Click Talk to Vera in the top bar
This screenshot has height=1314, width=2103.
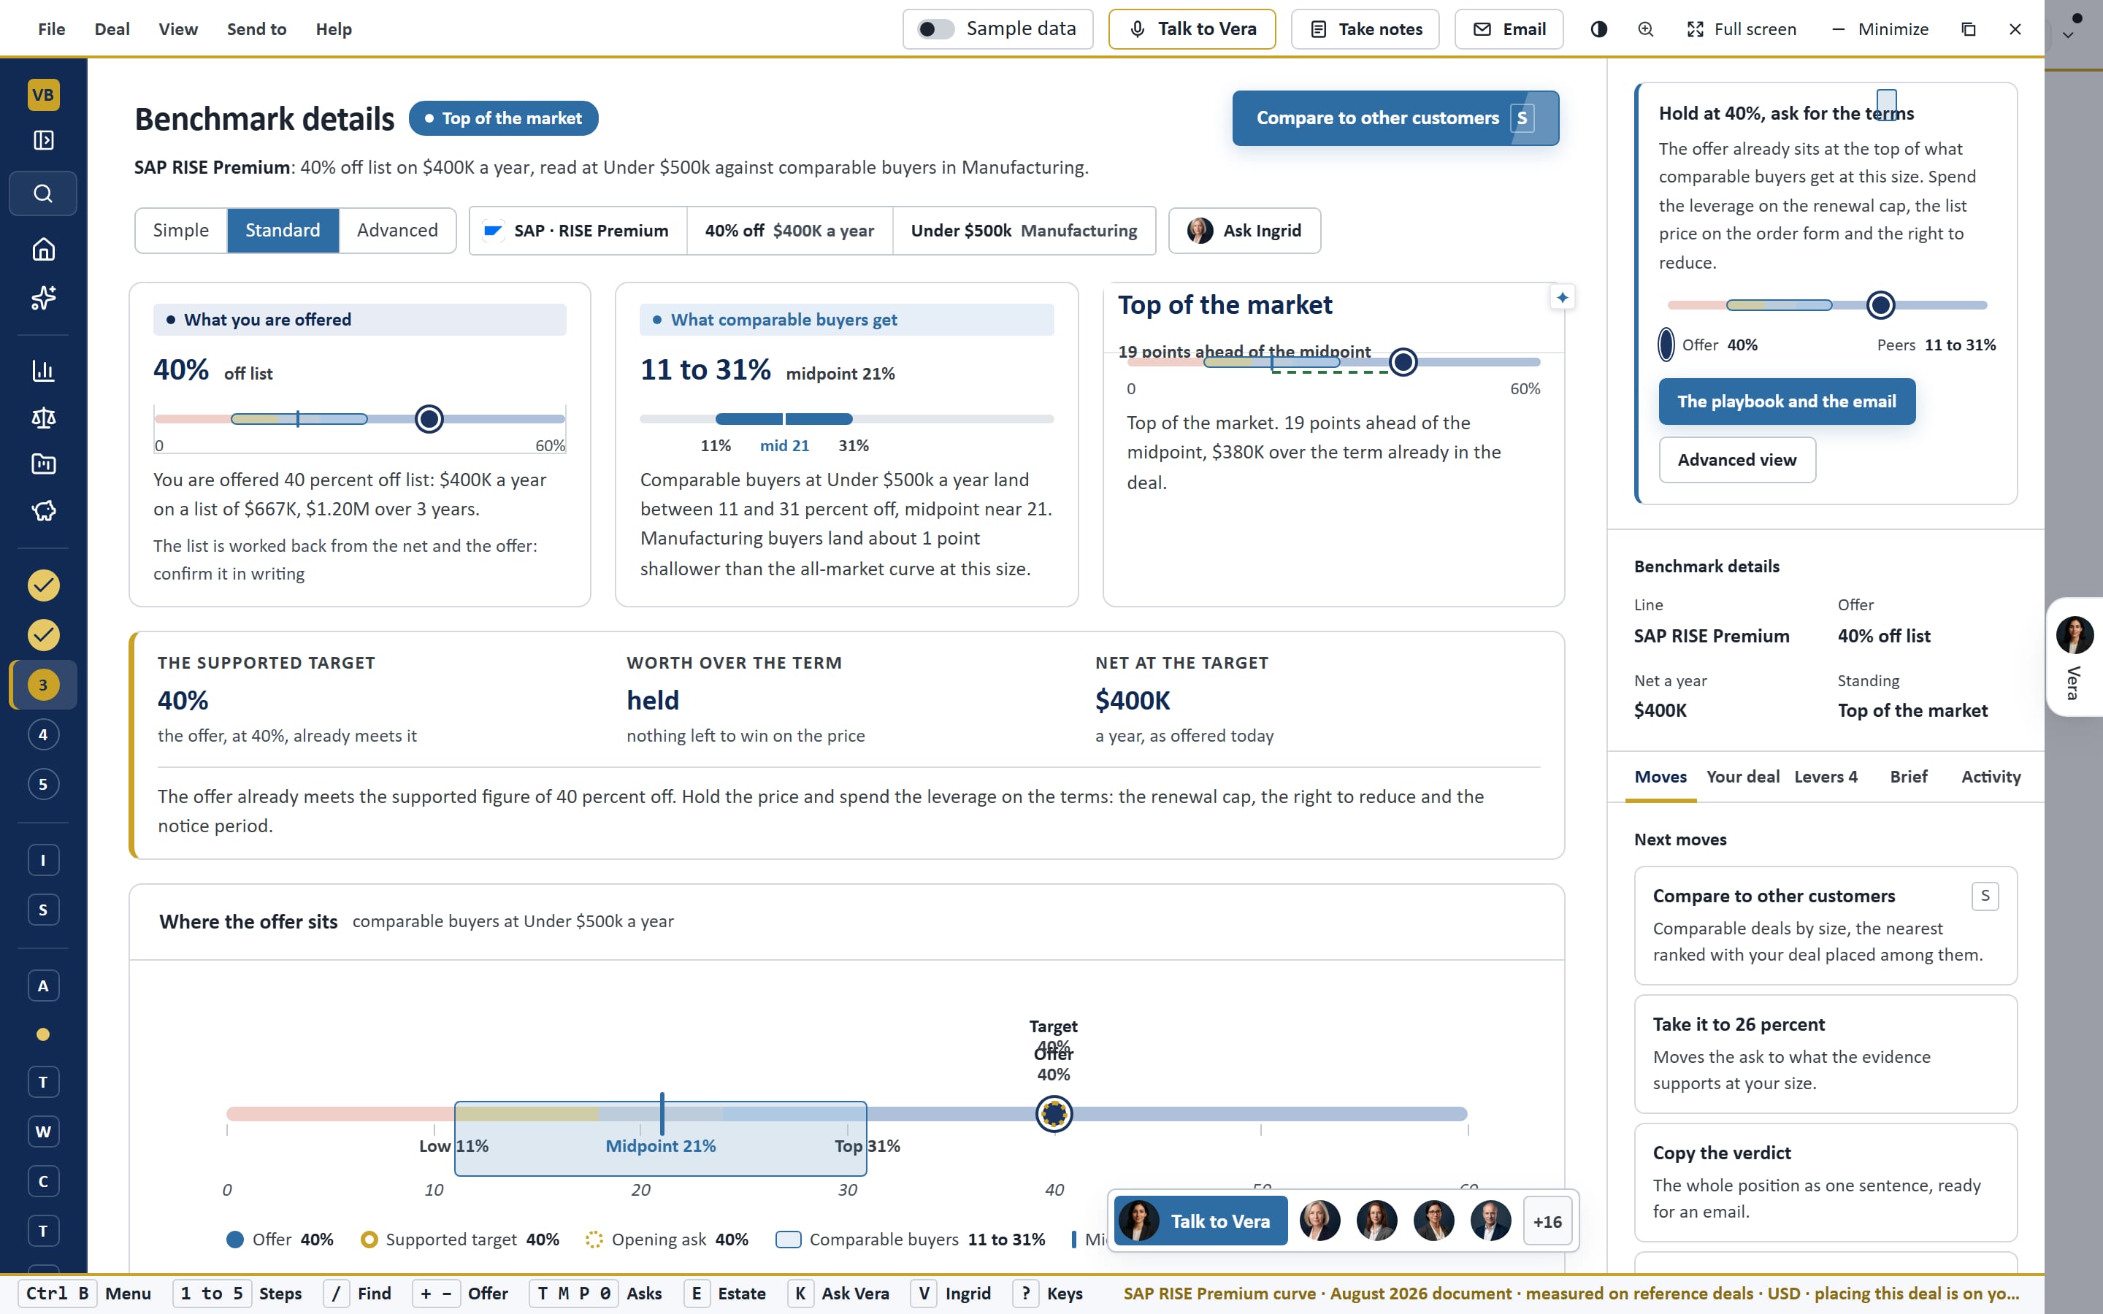pyautogui.click(x=1192, y=29)
